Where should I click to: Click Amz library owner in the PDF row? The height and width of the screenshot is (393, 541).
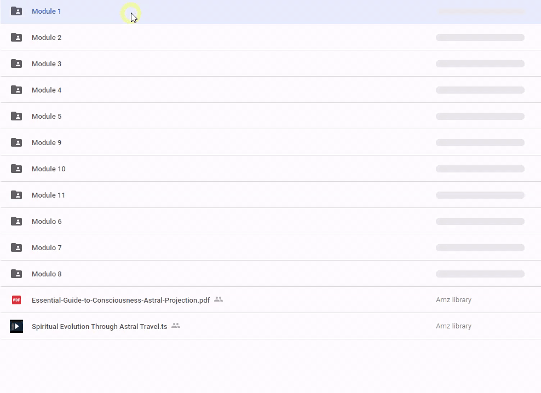[453, 300]
